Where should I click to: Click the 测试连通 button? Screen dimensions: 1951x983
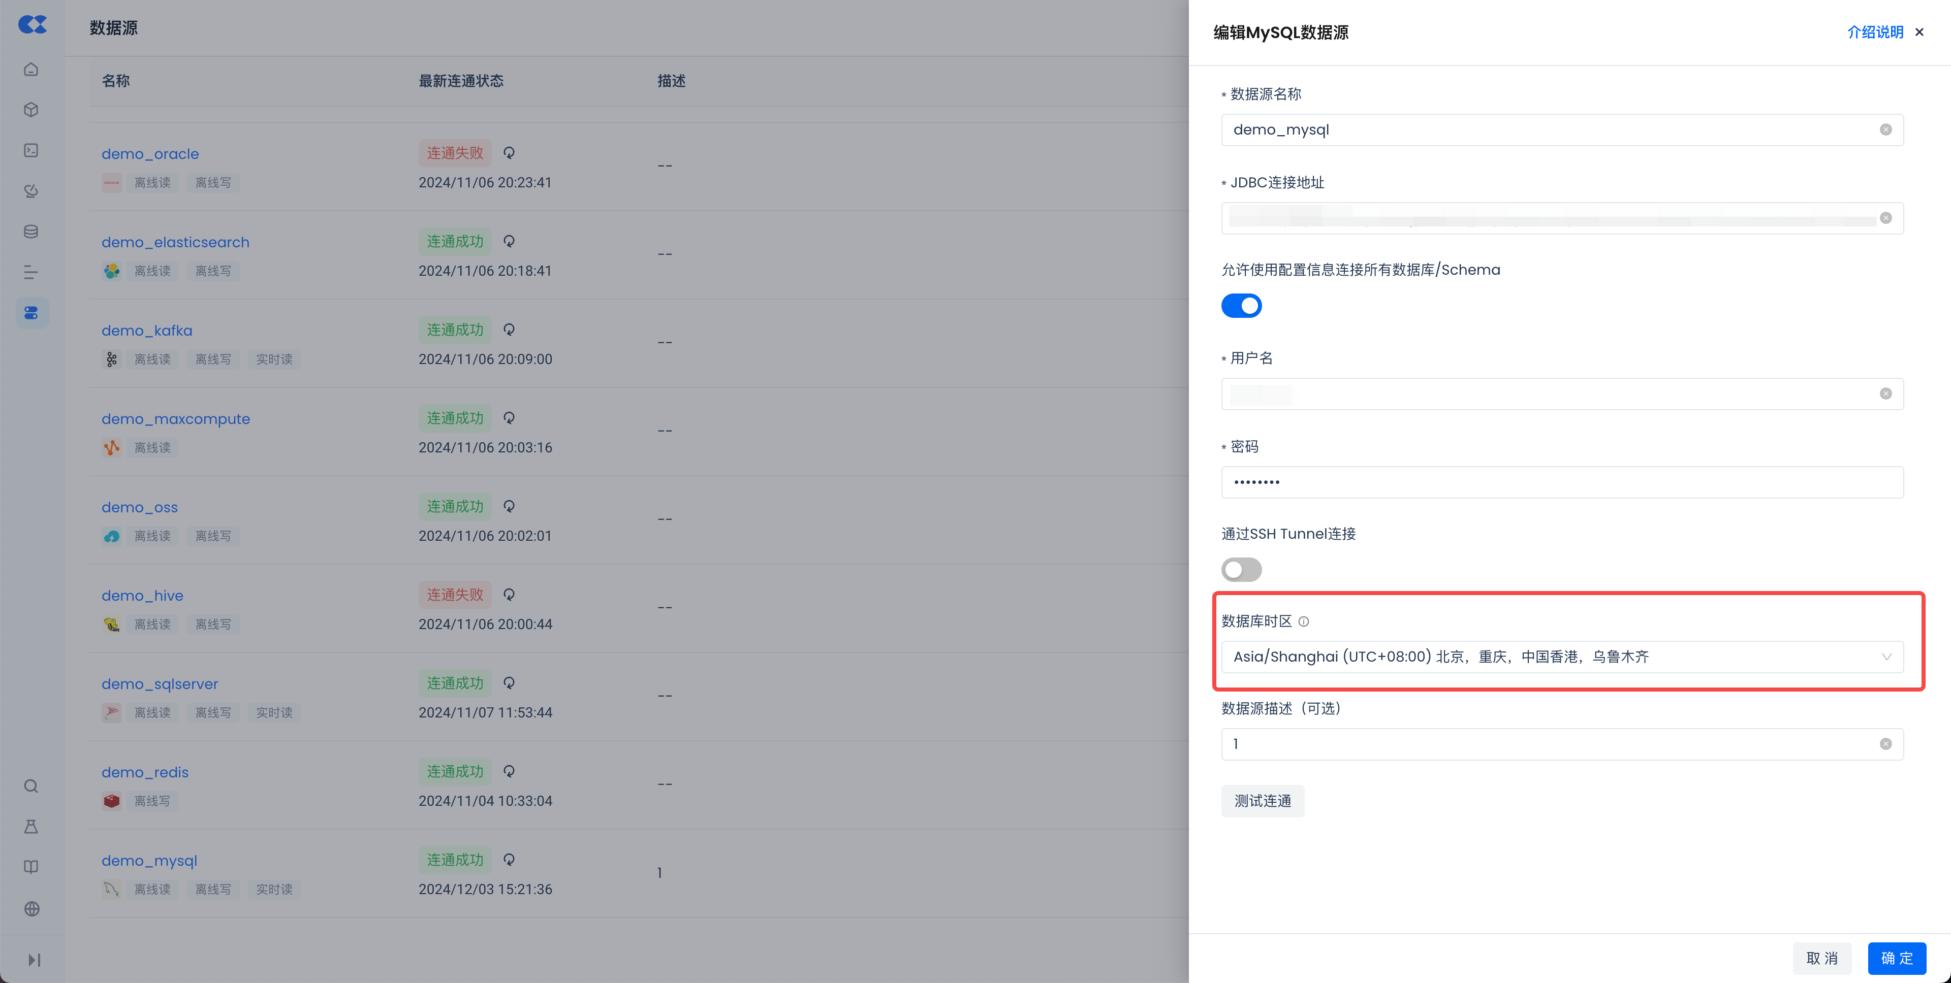coord(1262,801)
